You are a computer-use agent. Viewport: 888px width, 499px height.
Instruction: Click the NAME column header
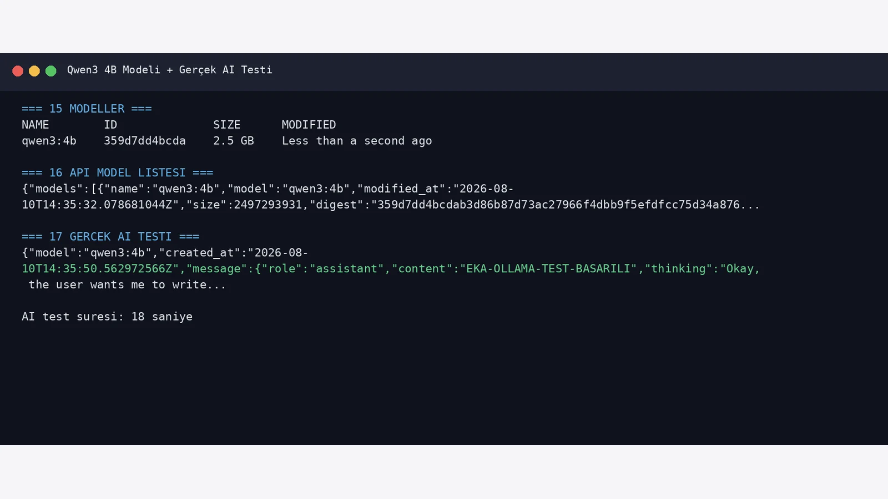coord(35,125)
